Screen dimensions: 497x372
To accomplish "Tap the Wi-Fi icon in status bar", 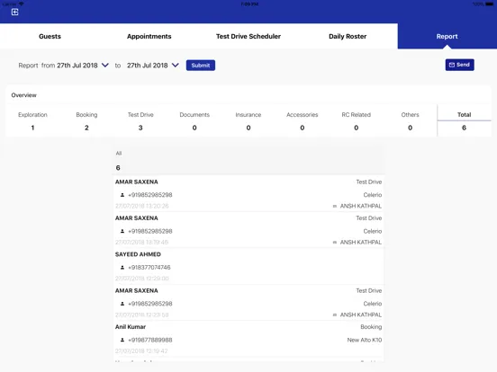I will point(22,4).
